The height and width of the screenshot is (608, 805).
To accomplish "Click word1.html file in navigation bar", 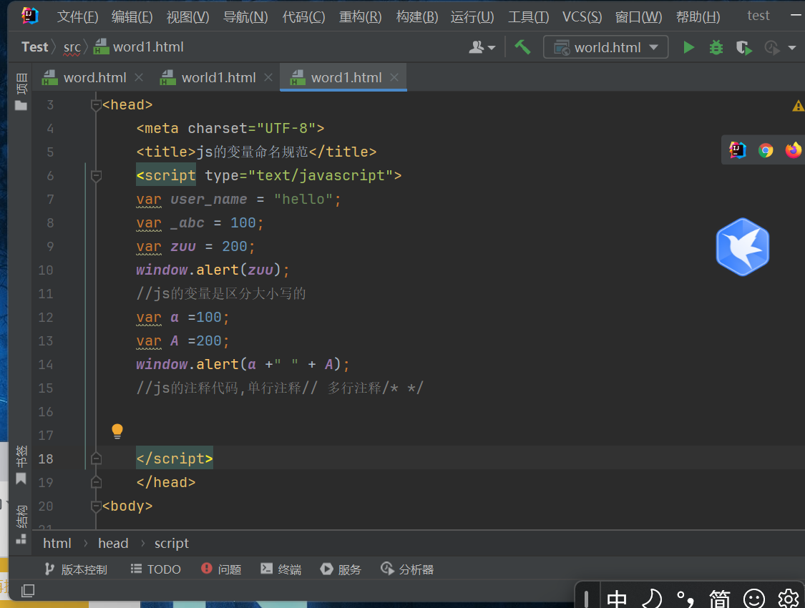I will [x=139, y=47].
